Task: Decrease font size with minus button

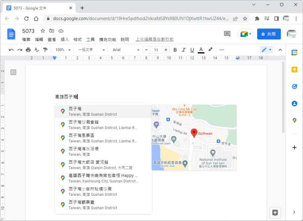Action: tap(146, 50)
